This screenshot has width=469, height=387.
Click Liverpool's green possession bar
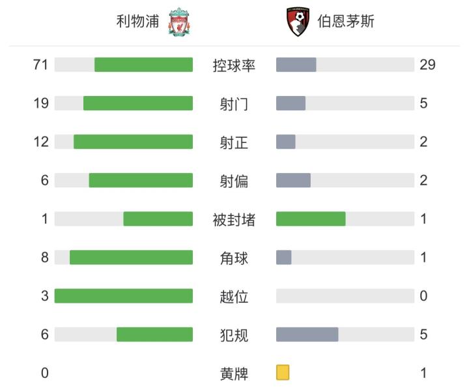pos(143,65)
